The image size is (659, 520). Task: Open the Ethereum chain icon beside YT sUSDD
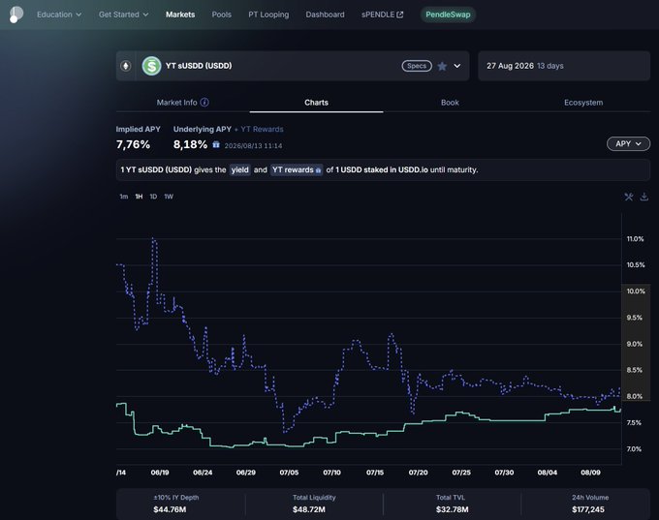pyautogui.click(x=126, y=66)
